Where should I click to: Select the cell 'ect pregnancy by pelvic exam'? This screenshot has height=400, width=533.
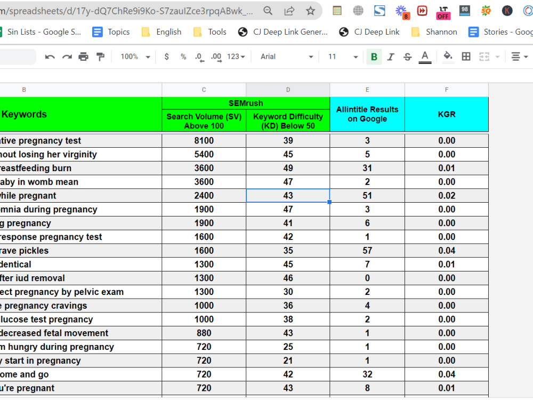click(x=81, y=292)
